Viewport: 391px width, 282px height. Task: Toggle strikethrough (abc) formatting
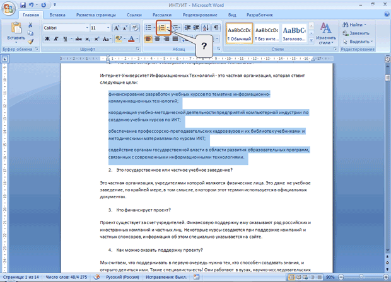coord(79,39)
